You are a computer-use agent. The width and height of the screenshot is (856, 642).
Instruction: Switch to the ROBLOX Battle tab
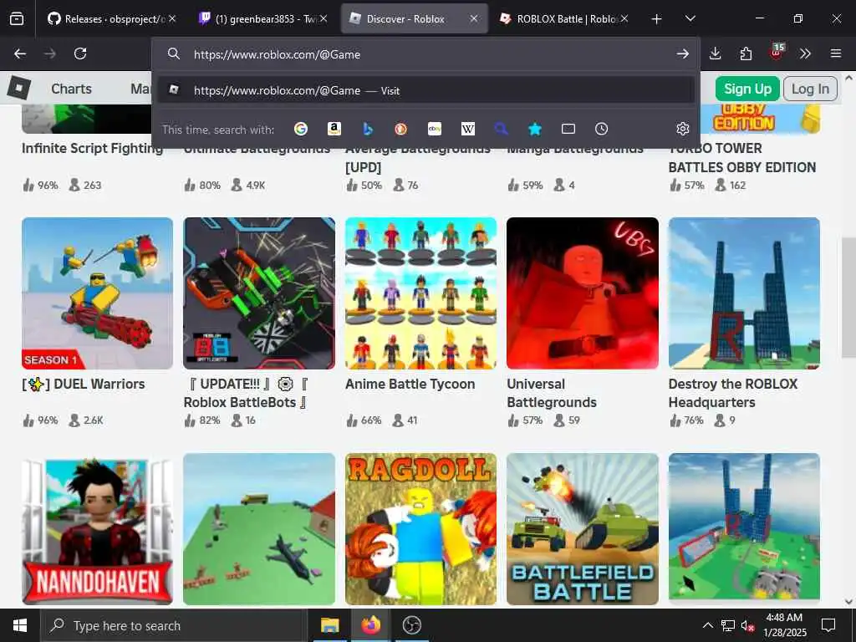(x=565, y=18)
